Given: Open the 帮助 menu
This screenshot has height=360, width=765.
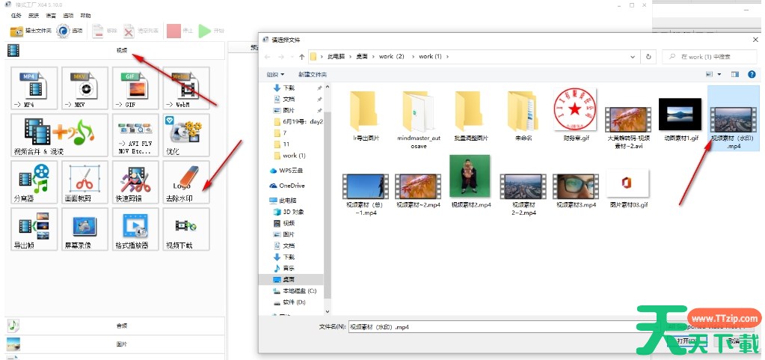Looking at the screenshot, I should (x=85, y=15).
